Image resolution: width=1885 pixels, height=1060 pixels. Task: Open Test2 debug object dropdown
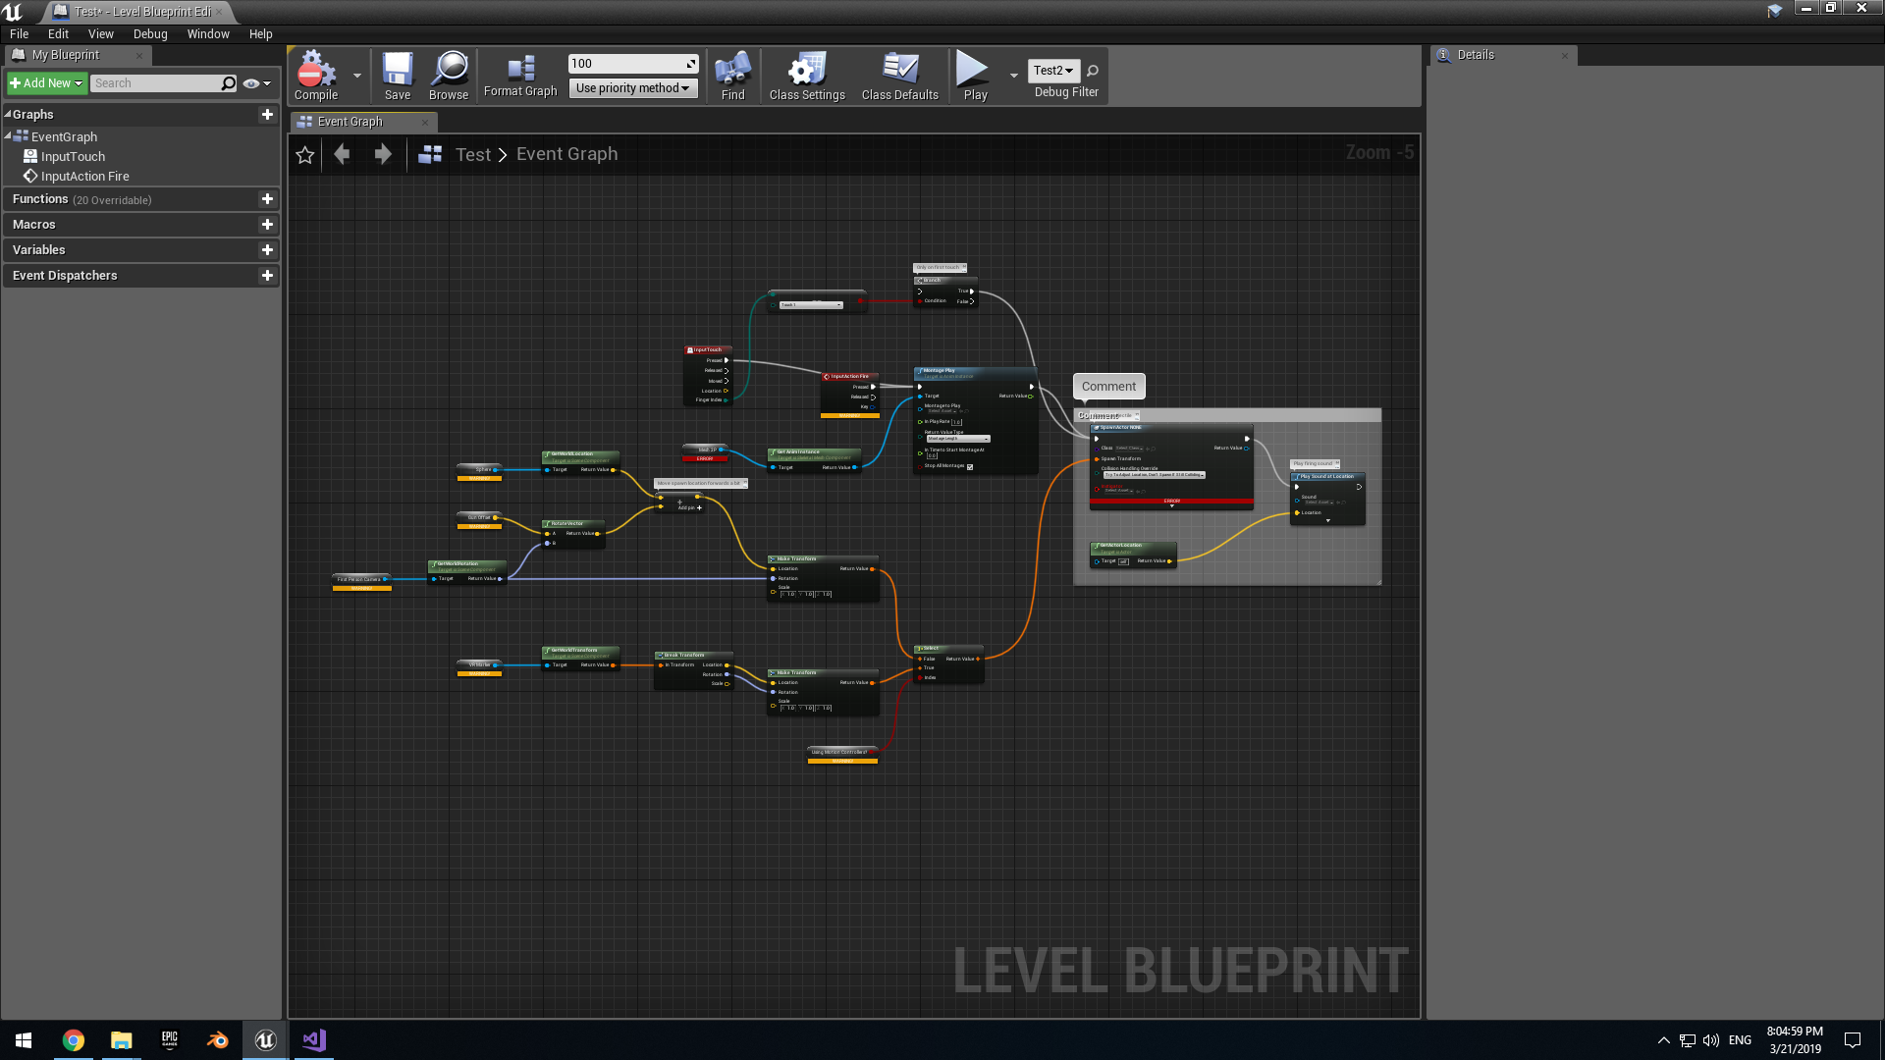[x=1053, y=71]
